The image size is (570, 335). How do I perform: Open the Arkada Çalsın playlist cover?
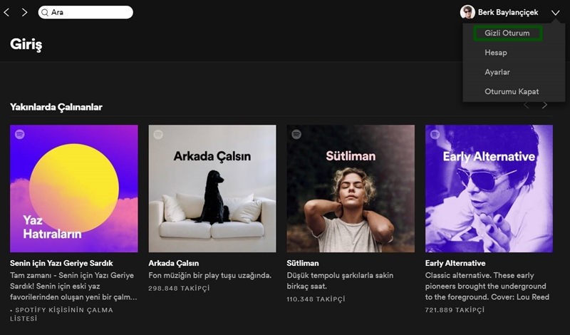(212, 188)
